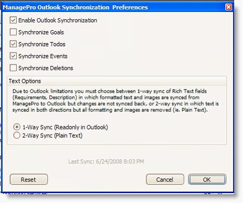Viewport: 243px width, 203px height.
Task: Click the ManagePro Outlook Synchronization Preferences title
Action: point(75,7)
